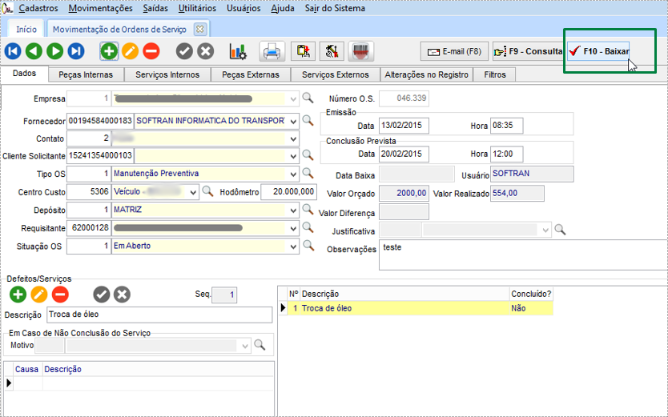The width and height of the screenshot is (668, 417).
Task: Add a new service order with green plus
Action: click(109, 51)
